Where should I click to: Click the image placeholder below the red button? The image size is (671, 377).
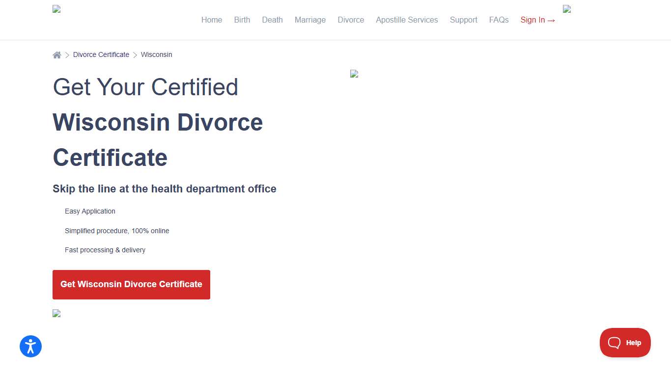click(x=56, y=313)
